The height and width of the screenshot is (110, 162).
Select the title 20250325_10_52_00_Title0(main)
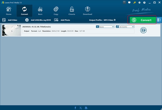[36, 27]
